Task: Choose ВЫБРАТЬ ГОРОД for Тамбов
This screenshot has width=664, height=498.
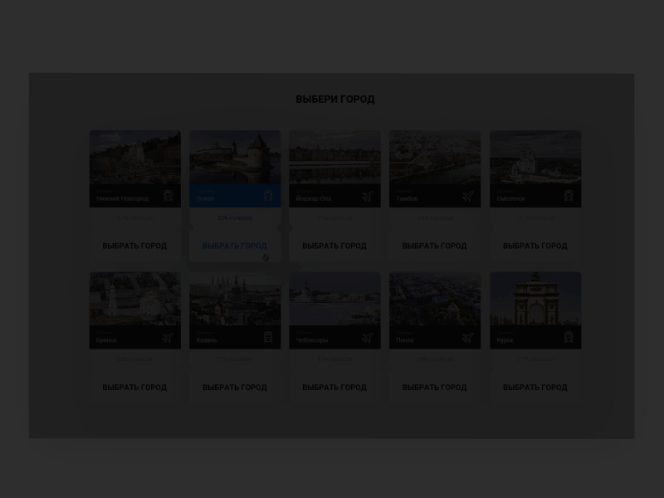Action: tap(434, 246)
